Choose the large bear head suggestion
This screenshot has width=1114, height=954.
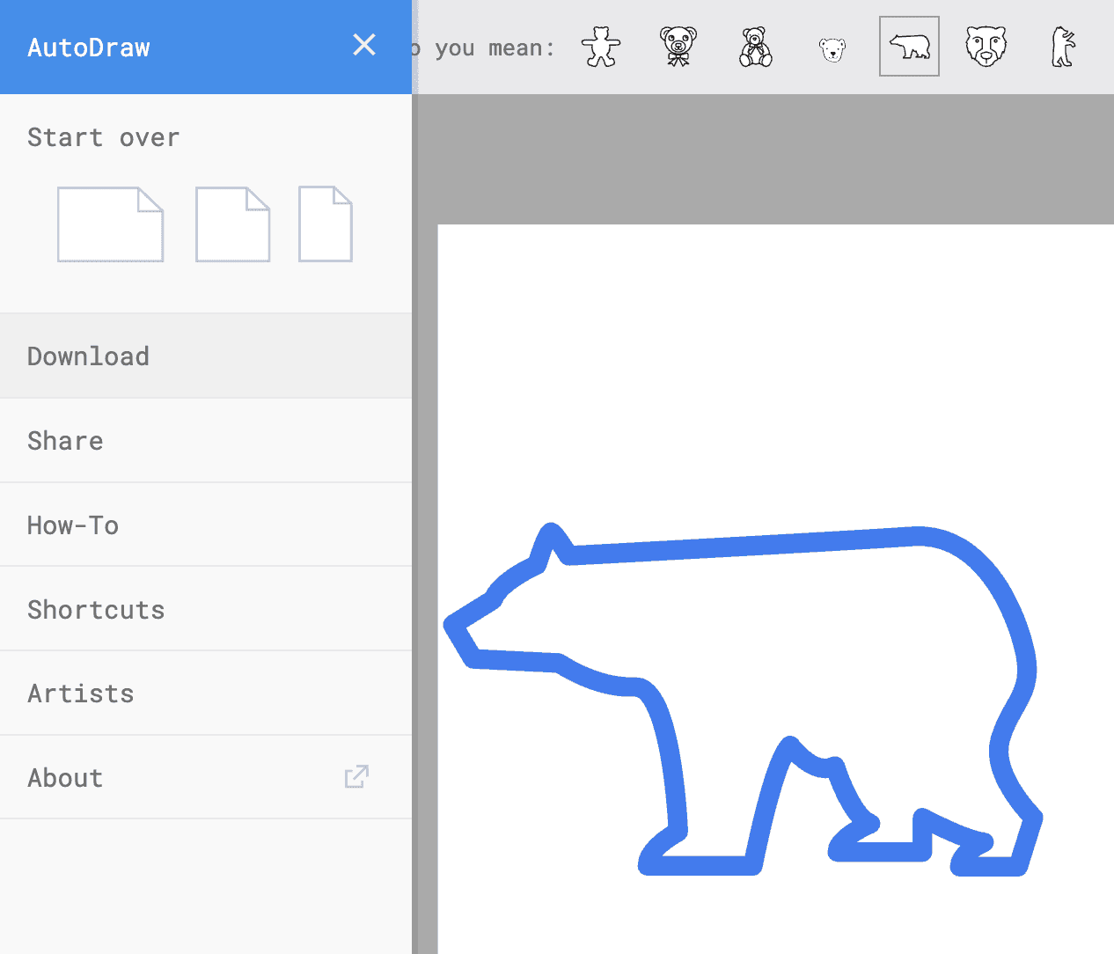click(x=986, y=47)
